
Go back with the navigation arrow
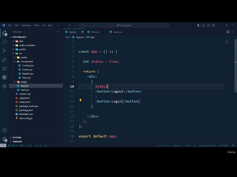[x=70, y=25]
